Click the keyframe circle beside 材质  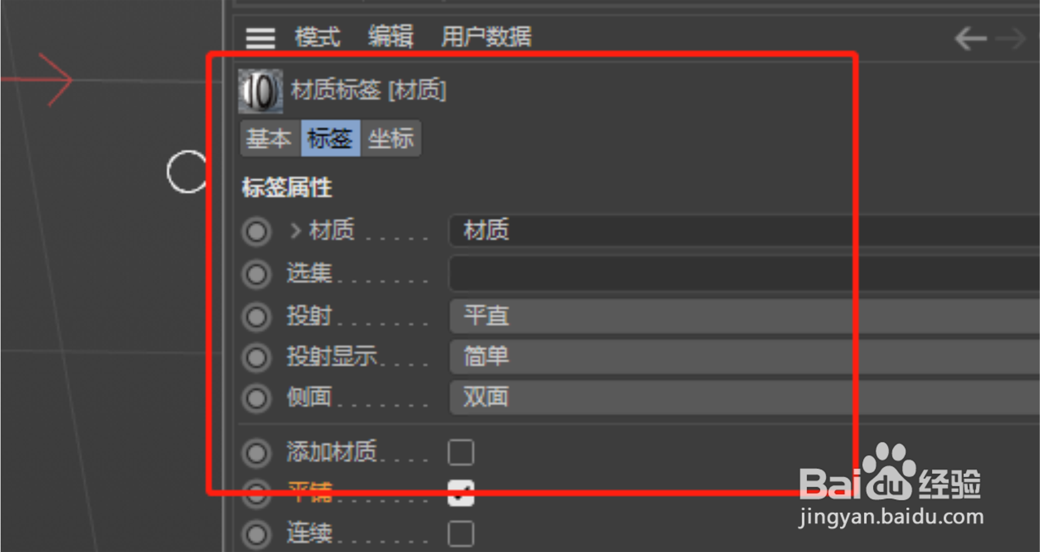tap(256, 232)
